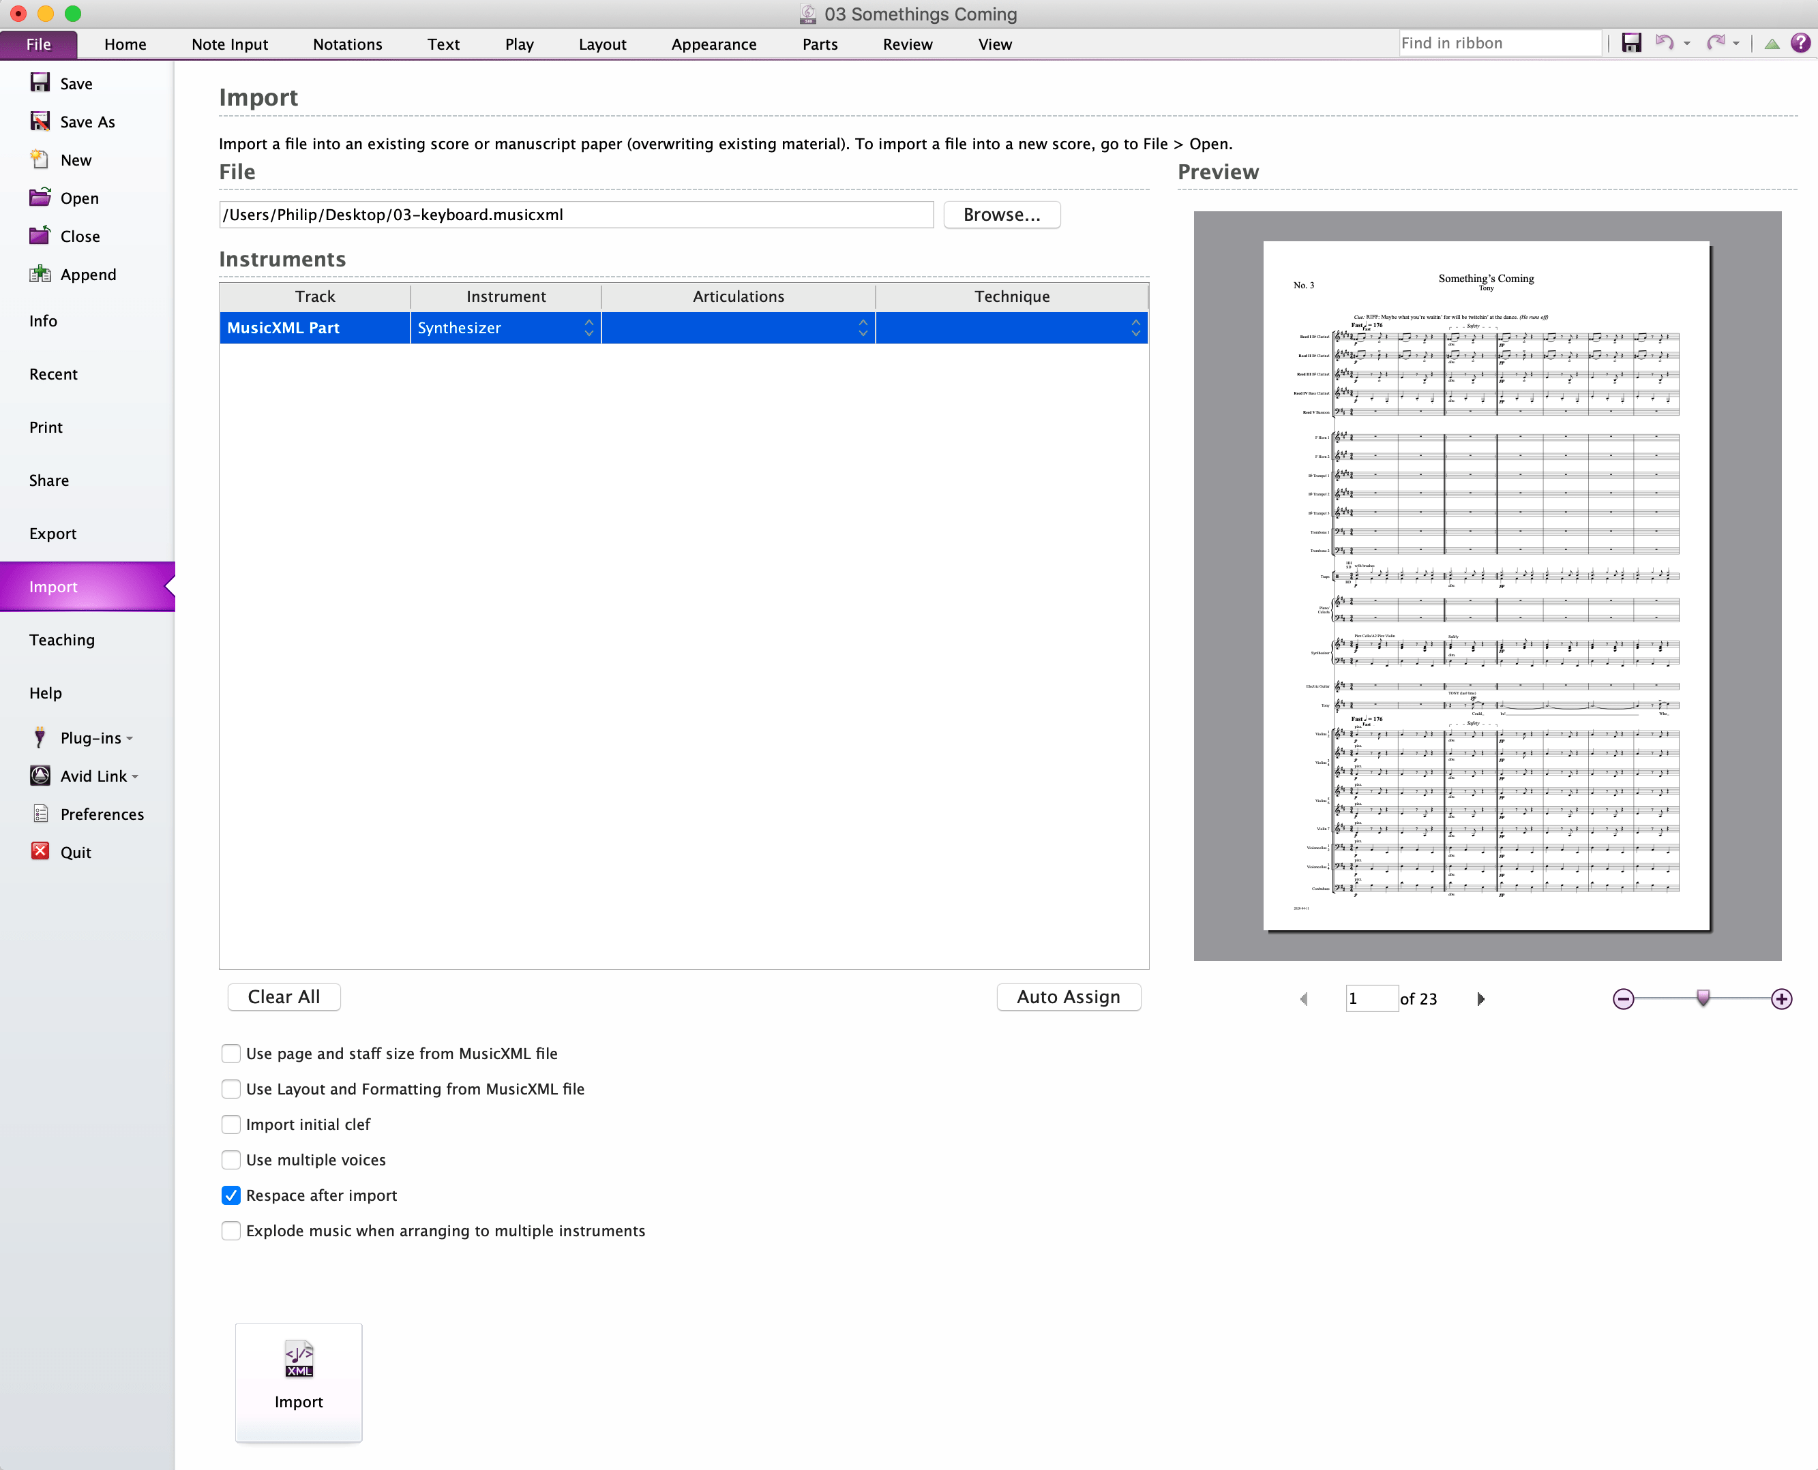This screenshot has height=1470, width=1818.
Task: Go to next preview page arrow
Action: pyautogui.click(x=1480, y=998)
